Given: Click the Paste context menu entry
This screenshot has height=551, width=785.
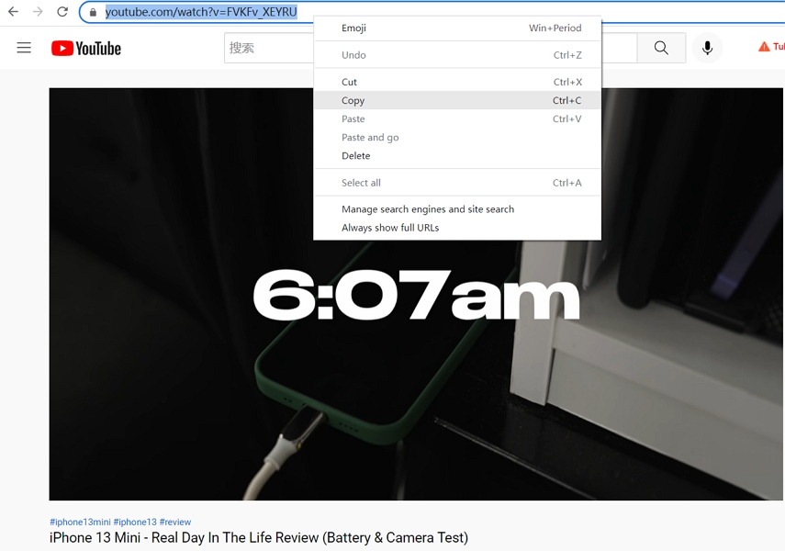Looking at the screenshot, I should coord(457,118).
